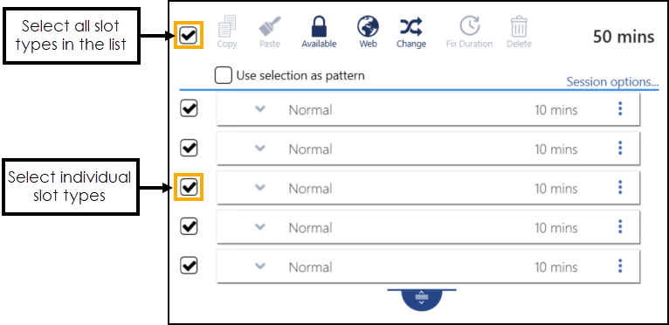Open three-dot menu of third Normal slot
Viewport: 669px width, 325px height.
[x=620, y=188]
